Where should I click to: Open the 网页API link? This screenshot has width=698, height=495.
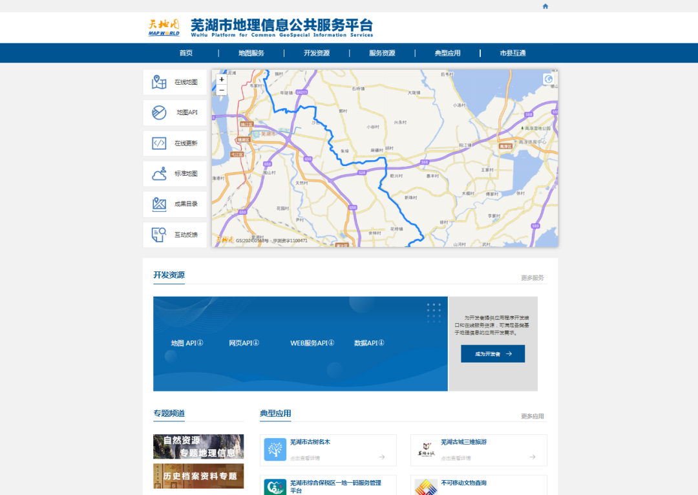(244, 343)
